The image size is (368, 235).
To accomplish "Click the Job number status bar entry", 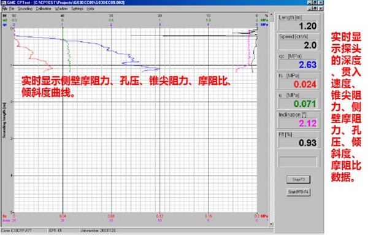I will point(98,231).
